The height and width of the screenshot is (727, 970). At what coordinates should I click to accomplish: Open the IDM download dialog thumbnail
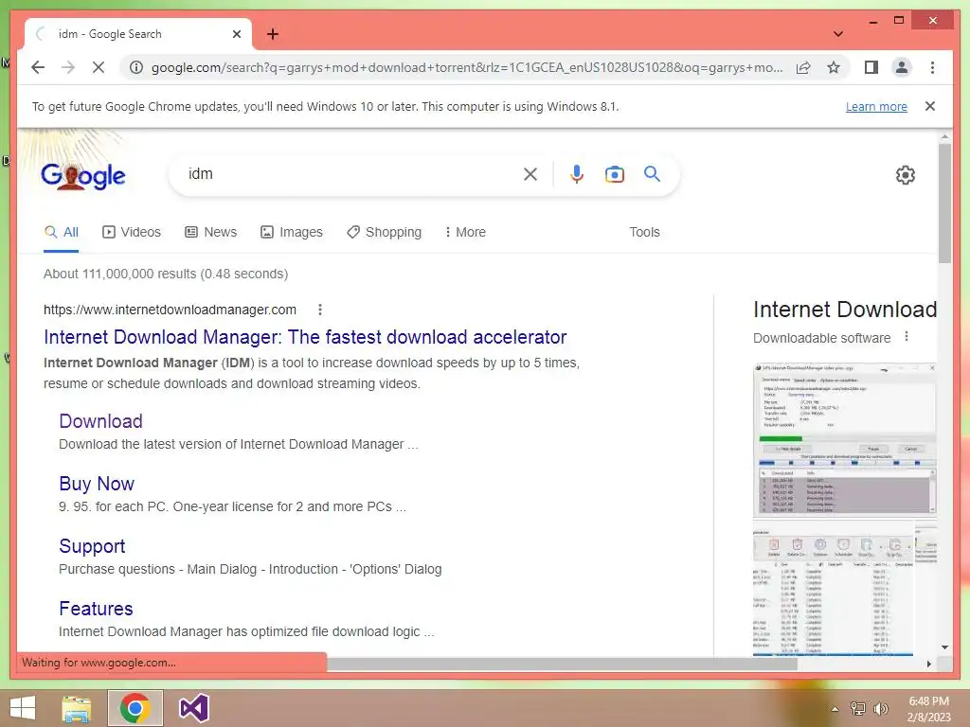point(844,439)
